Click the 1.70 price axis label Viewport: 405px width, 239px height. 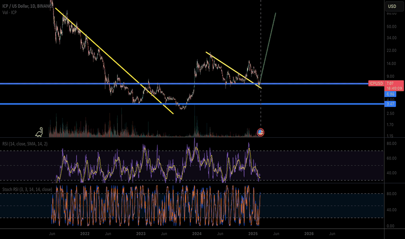[391, 125]
